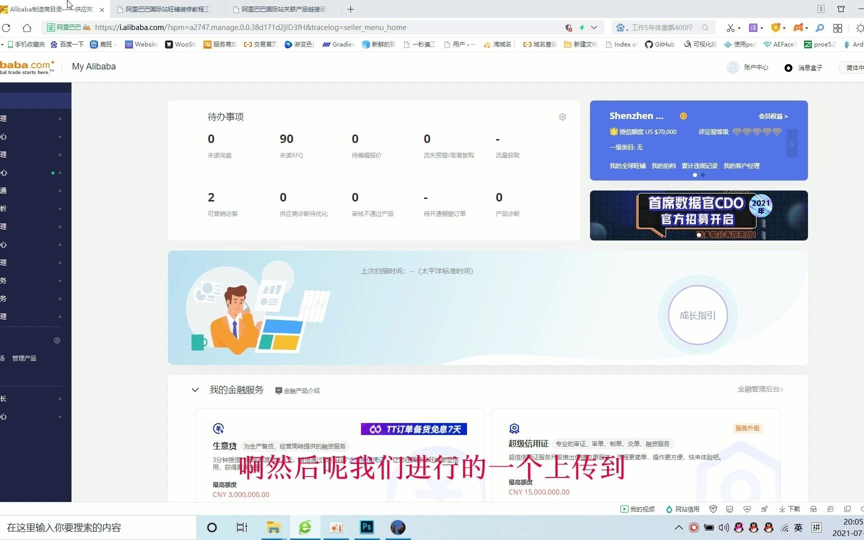
Task: Open 金融产品介绍 link
Action: coord(297,390)
